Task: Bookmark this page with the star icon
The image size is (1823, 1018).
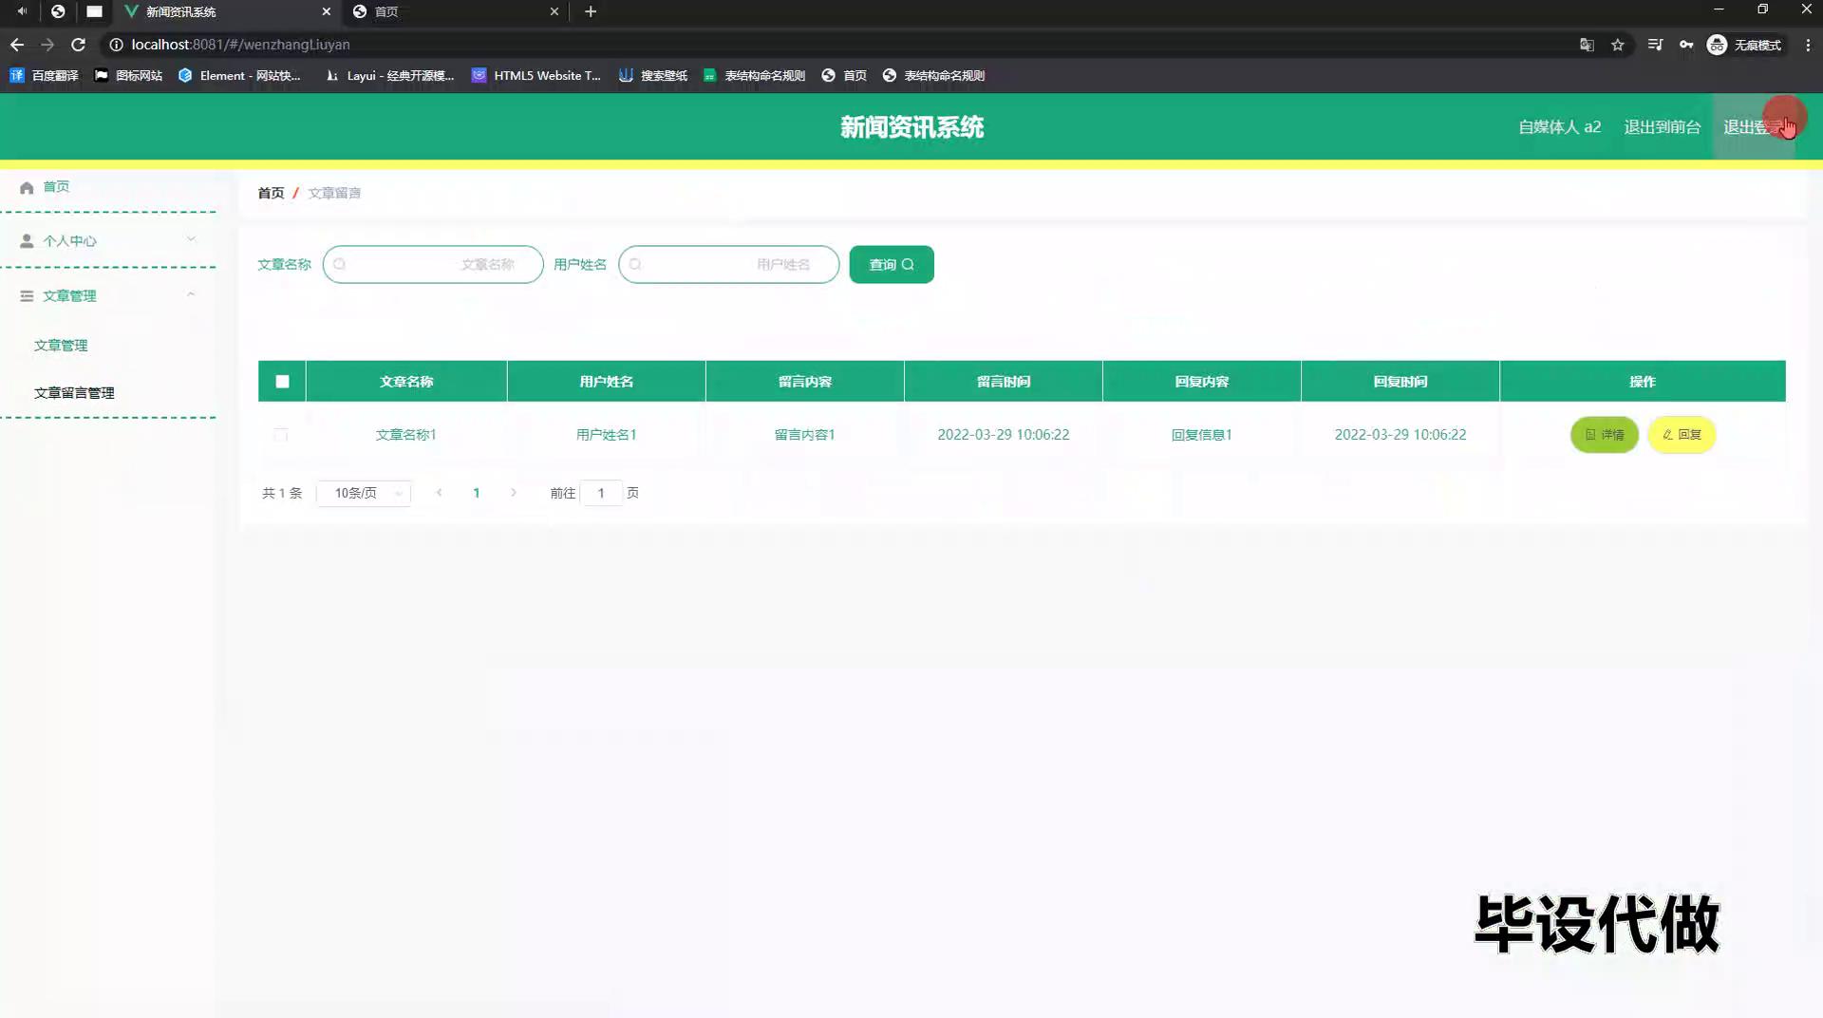Action: click(x=1618, y=45)
